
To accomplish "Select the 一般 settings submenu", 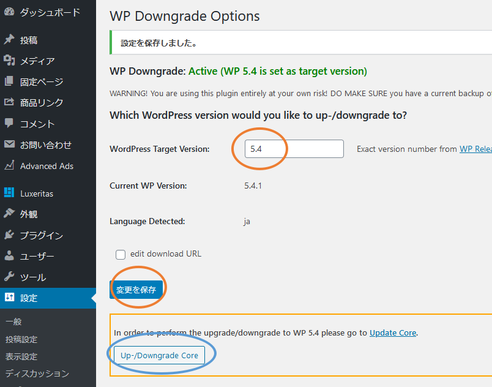I will pos(13,321).
